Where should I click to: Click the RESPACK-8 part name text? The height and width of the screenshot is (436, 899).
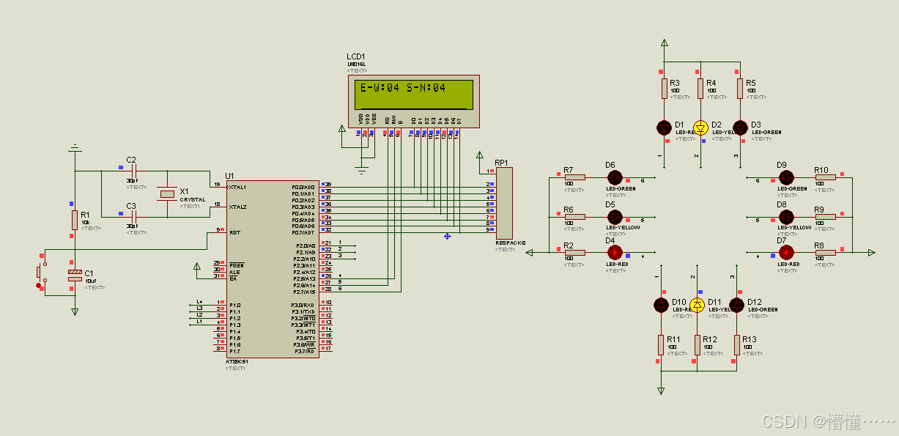[511, 243]
